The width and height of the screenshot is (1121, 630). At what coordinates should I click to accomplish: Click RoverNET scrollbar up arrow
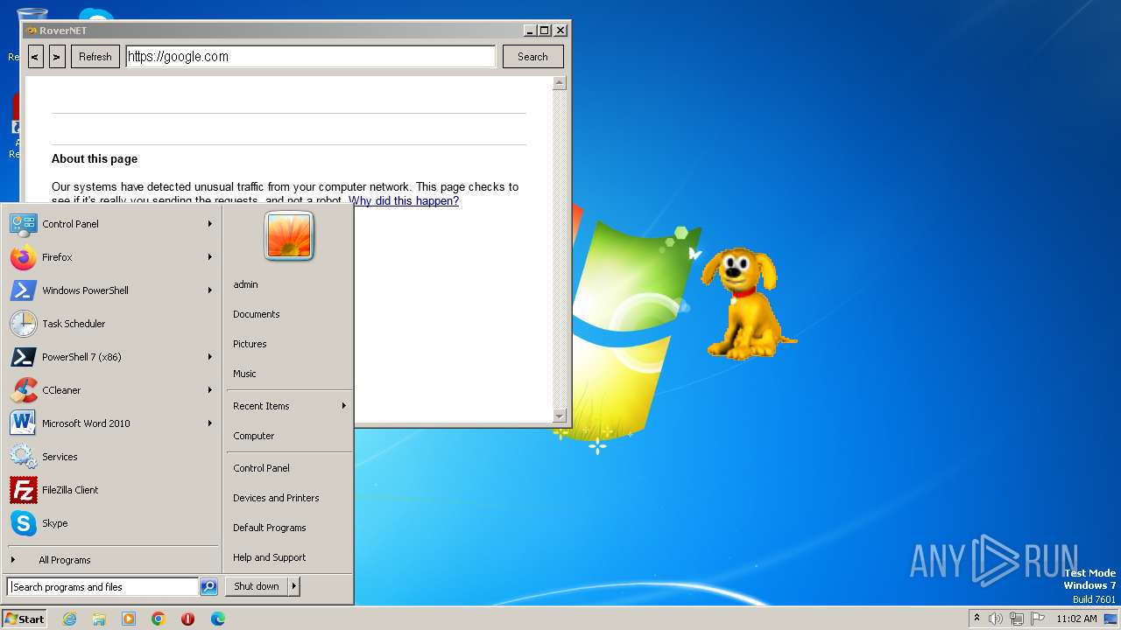560,83
